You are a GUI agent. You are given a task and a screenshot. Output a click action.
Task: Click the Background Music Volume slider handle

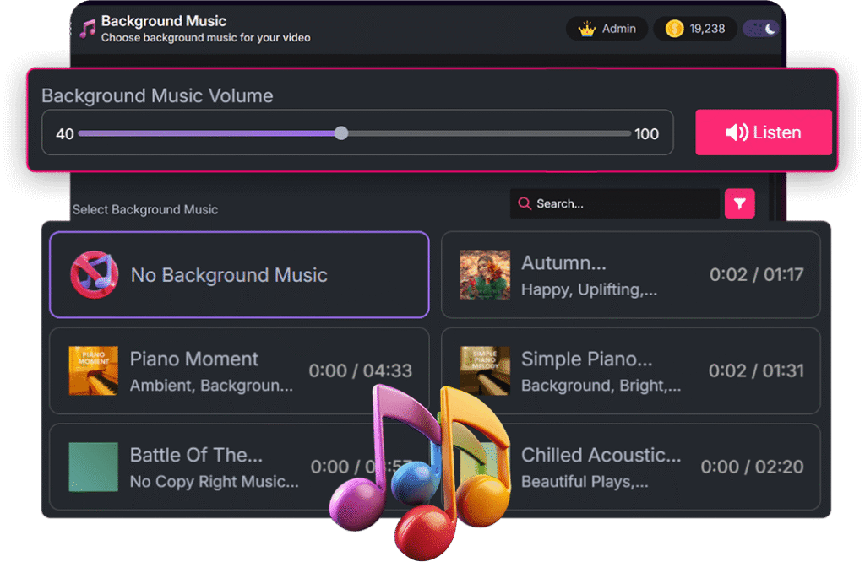click(x=340, y=133)
